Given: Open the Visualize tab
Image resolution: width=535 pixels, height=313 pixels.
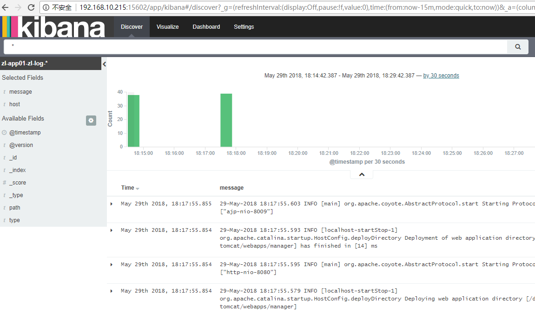Looking at the screenshot, I should tap(167, 26).
